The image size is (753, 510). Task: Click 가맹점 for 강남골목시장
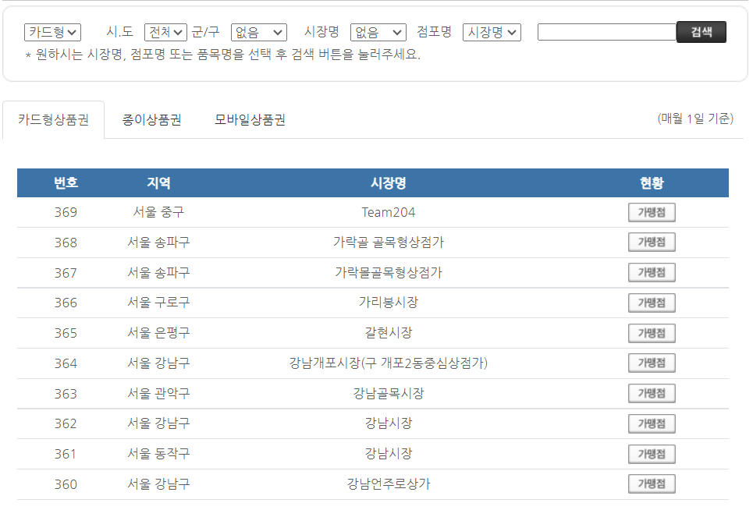(x=652, y=393)
